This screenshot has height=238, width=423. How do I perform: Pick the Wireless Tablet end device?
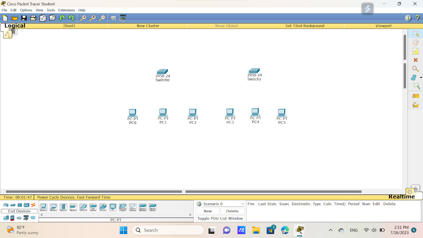pyautogui.click(x=123, y=207)
